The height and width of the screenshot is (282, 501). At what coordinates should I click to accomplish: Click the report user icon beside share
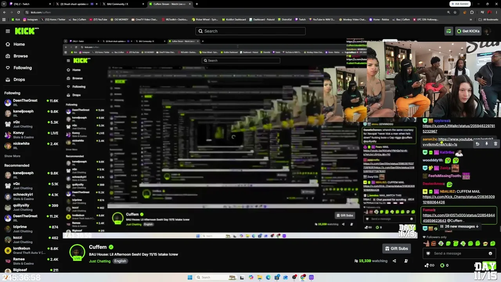[406, 261]
